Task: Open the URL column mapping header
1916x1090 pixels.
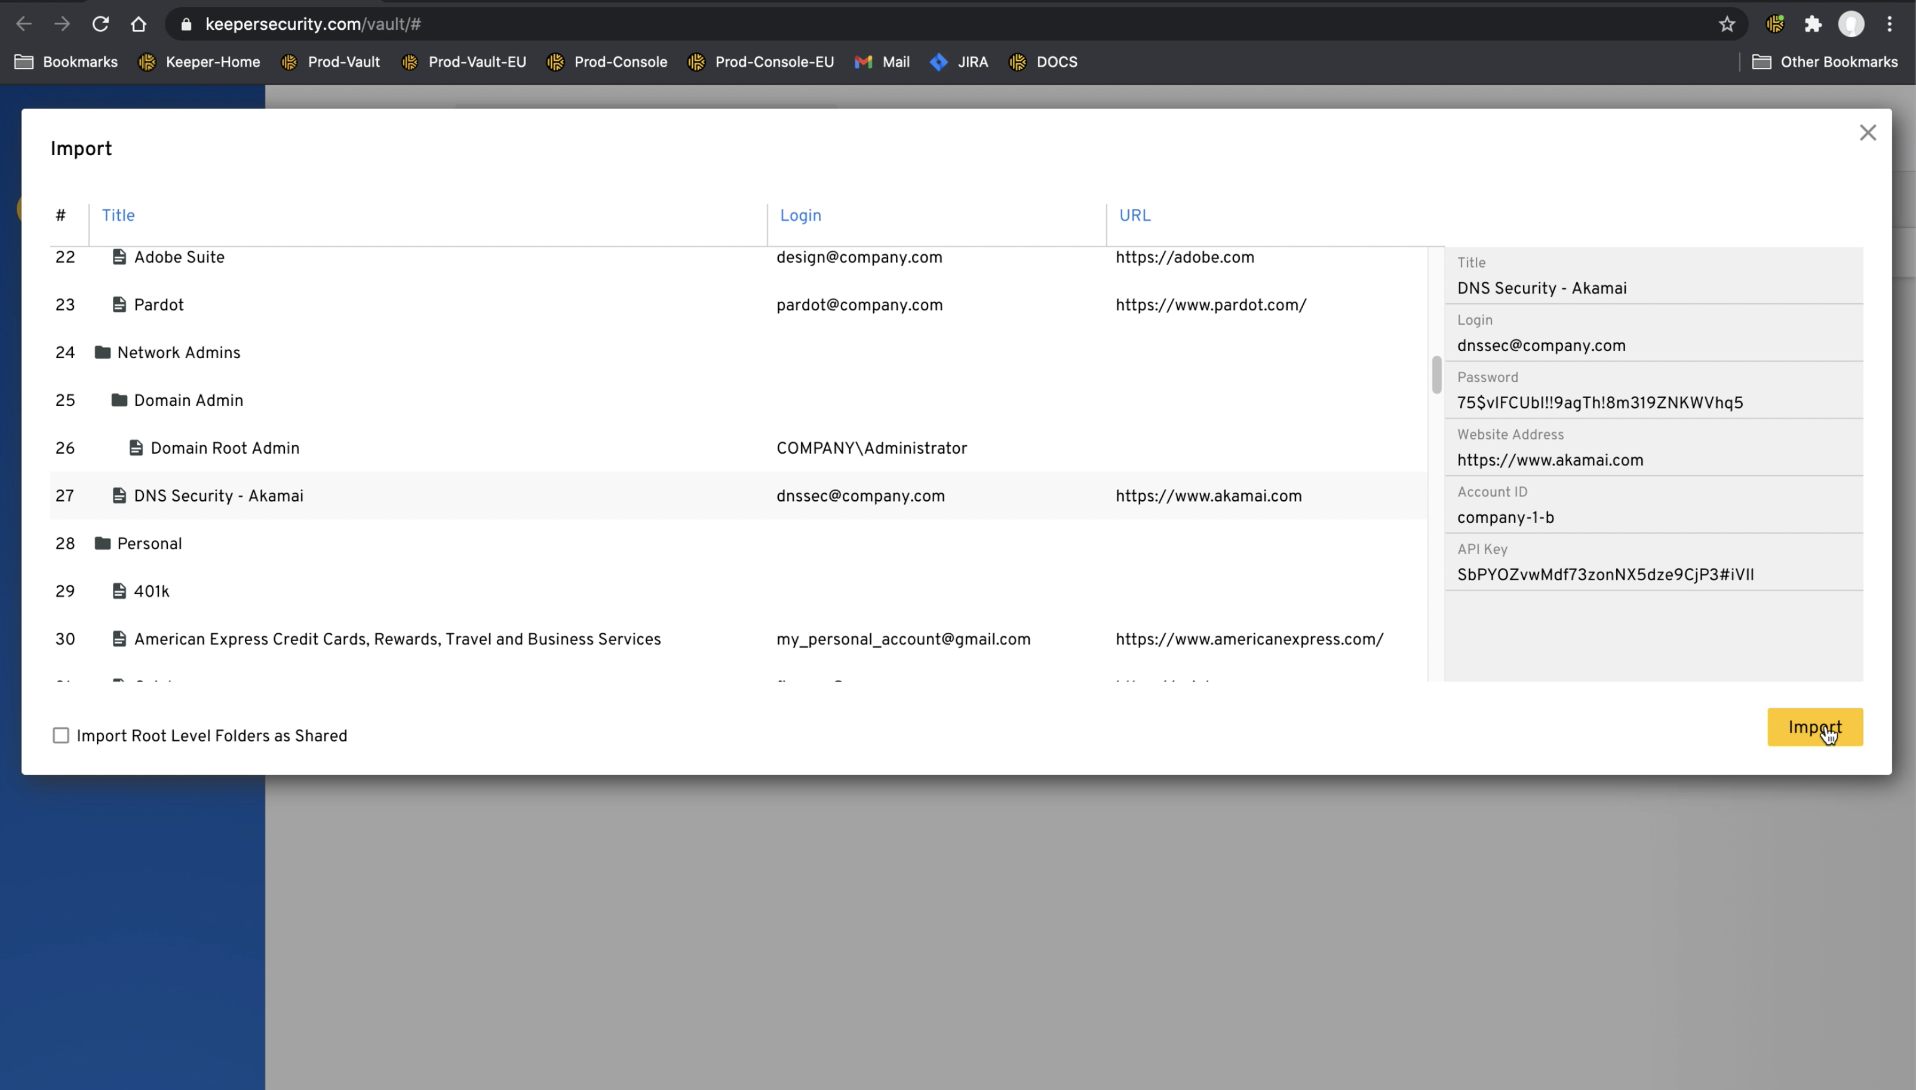Action: (x=1134, y=215)
